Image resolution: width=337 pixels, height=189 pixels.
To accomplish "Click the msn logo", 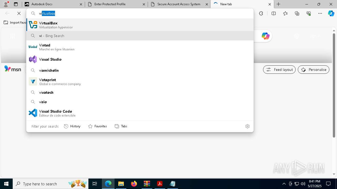I will (x=13, y=69).
